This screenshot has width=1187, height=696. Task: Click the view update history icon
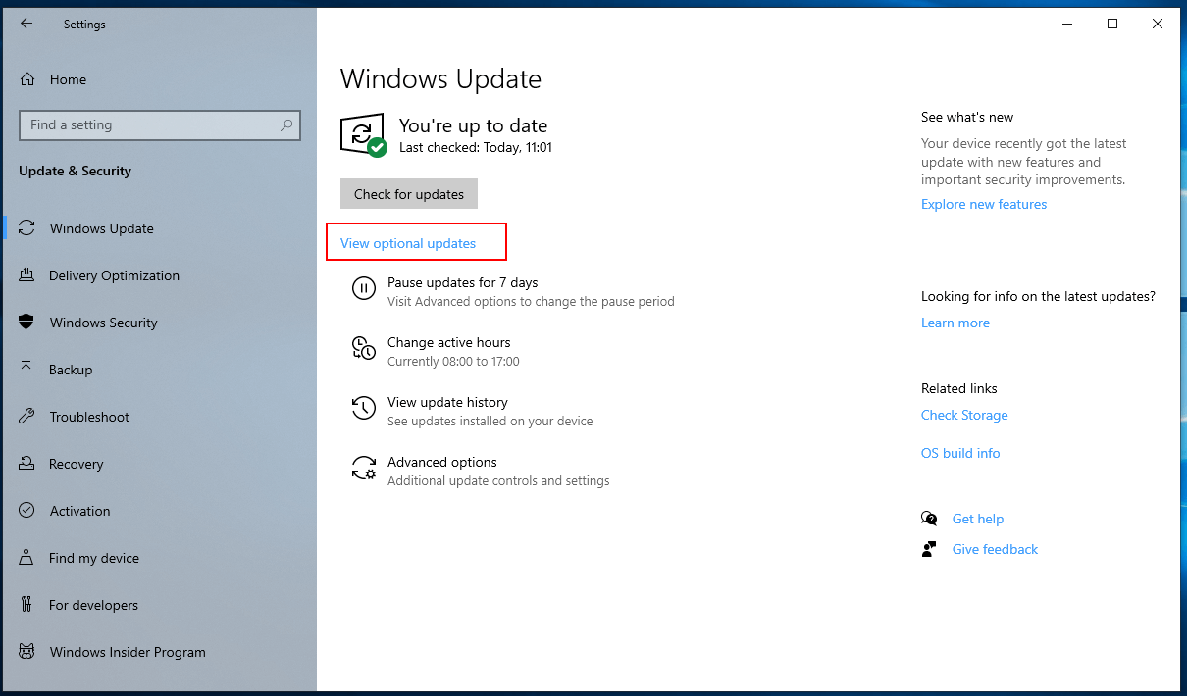(x=363, y=408)
